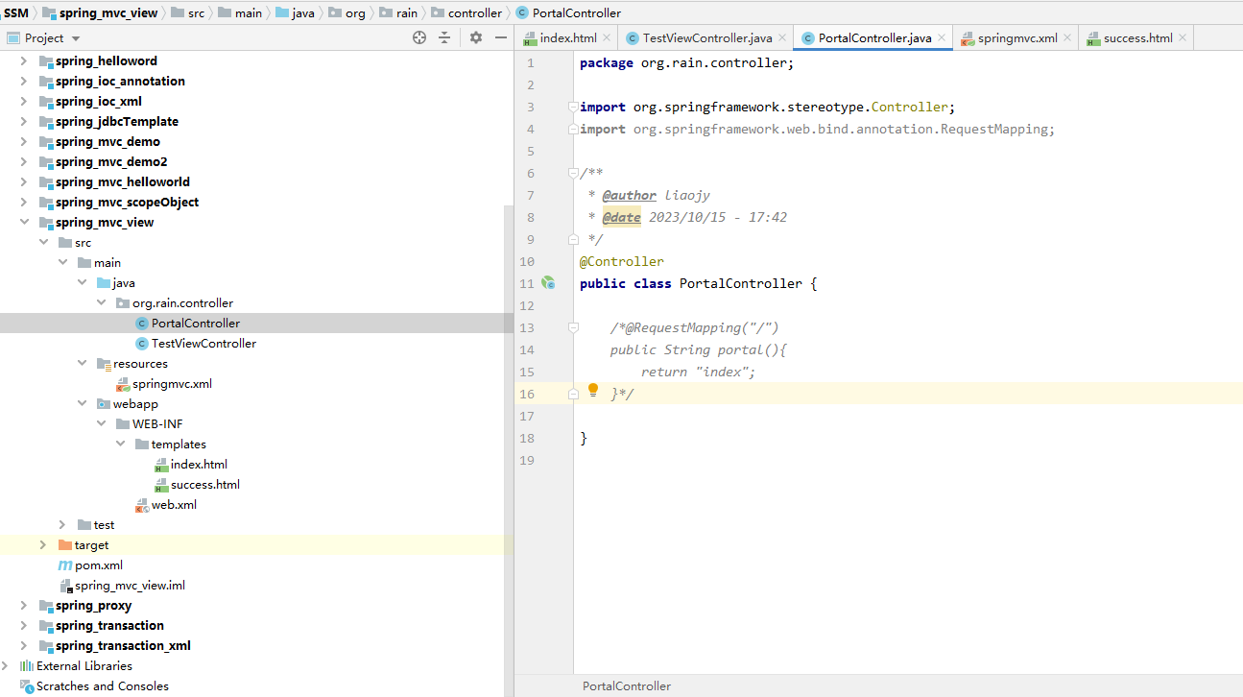The image size is (1243, 697).
Task: Hide the Project panel with minimize icon
Action: click(500, 37)
